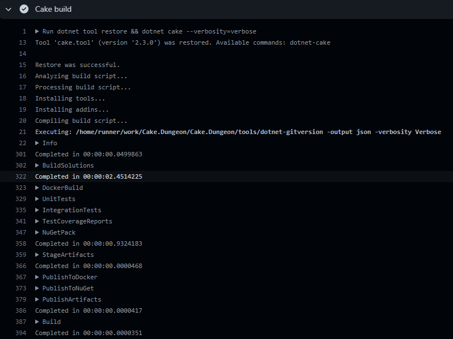The width and height of the screenshot is (453, 339).
Task: Show the IntegrationTests log output
Action: (x=37, y=210)
